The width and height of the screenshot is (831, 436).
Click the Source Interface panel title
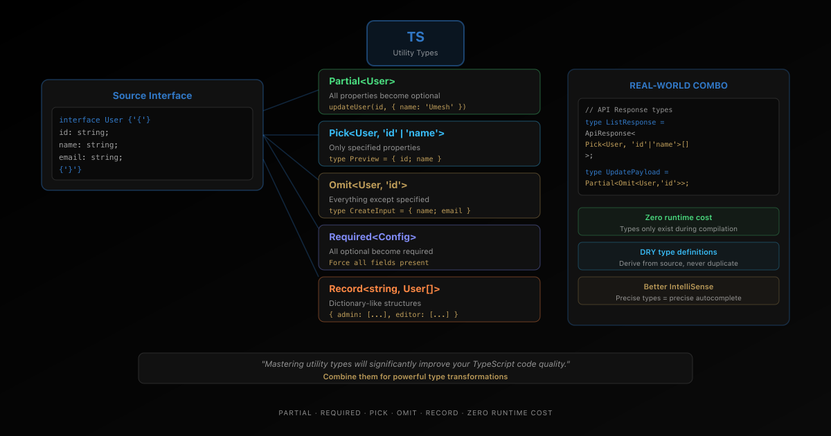click(x=152, y=95)
